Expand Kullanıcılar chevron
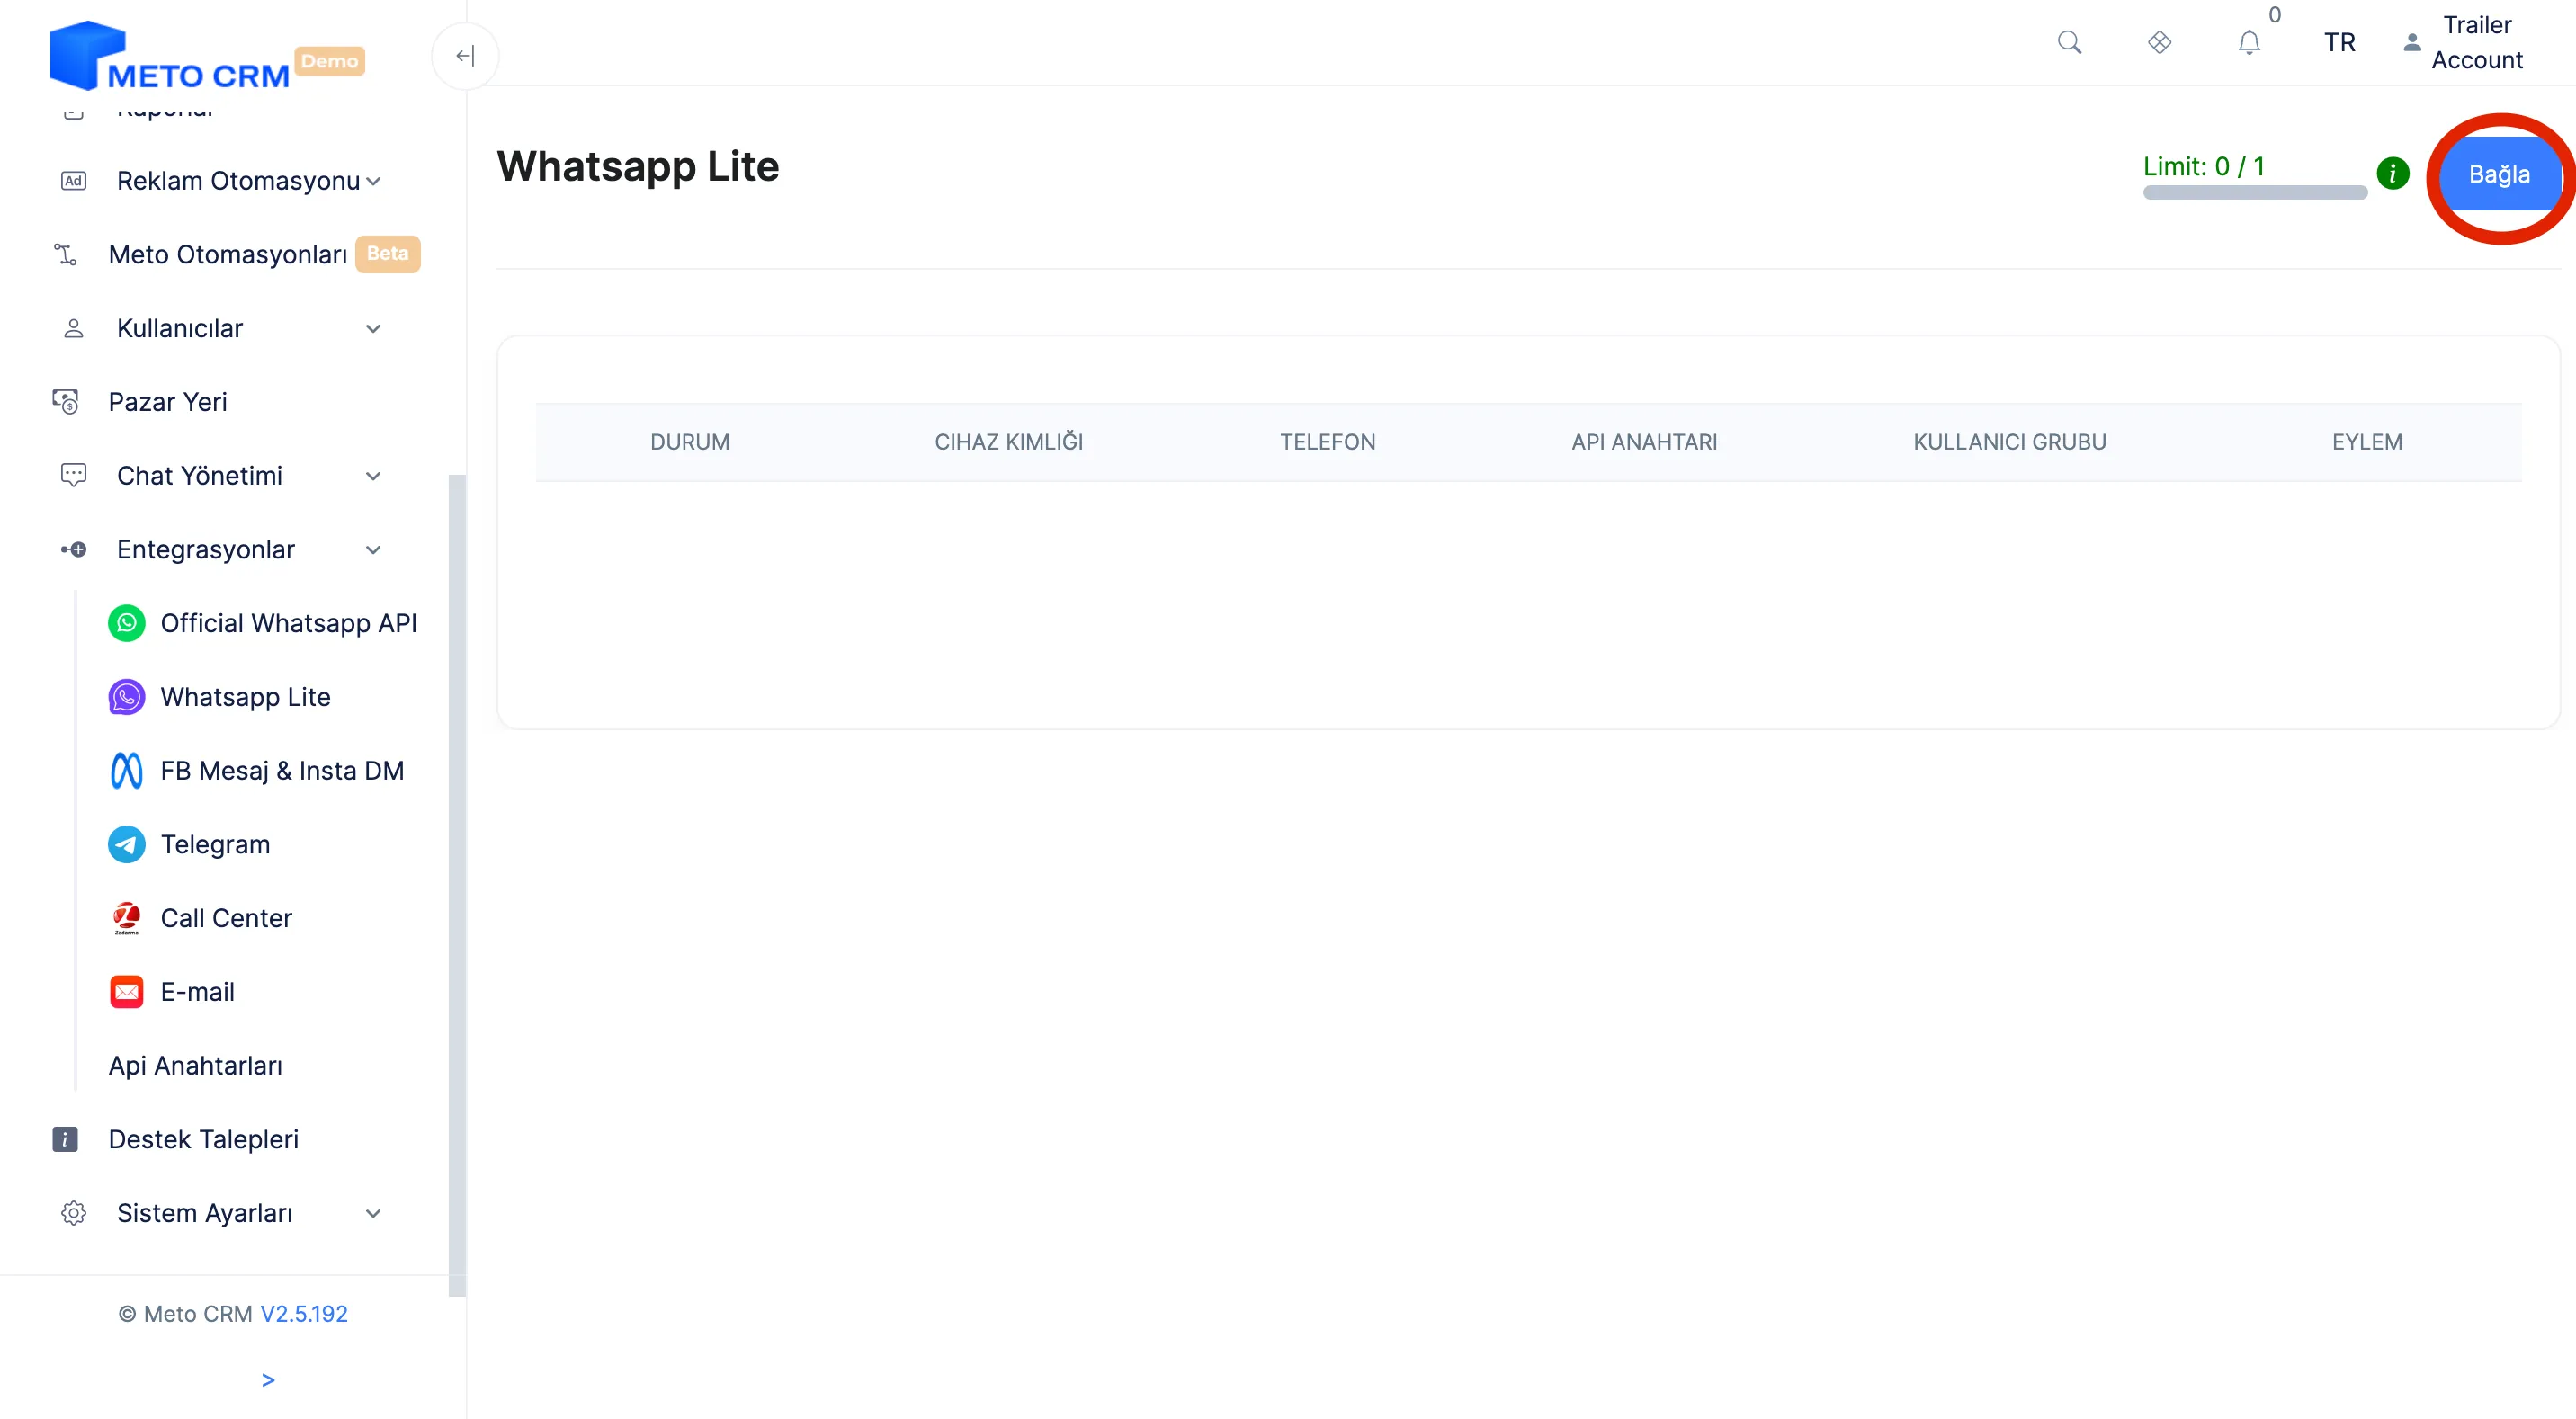 tap(373, 328)
